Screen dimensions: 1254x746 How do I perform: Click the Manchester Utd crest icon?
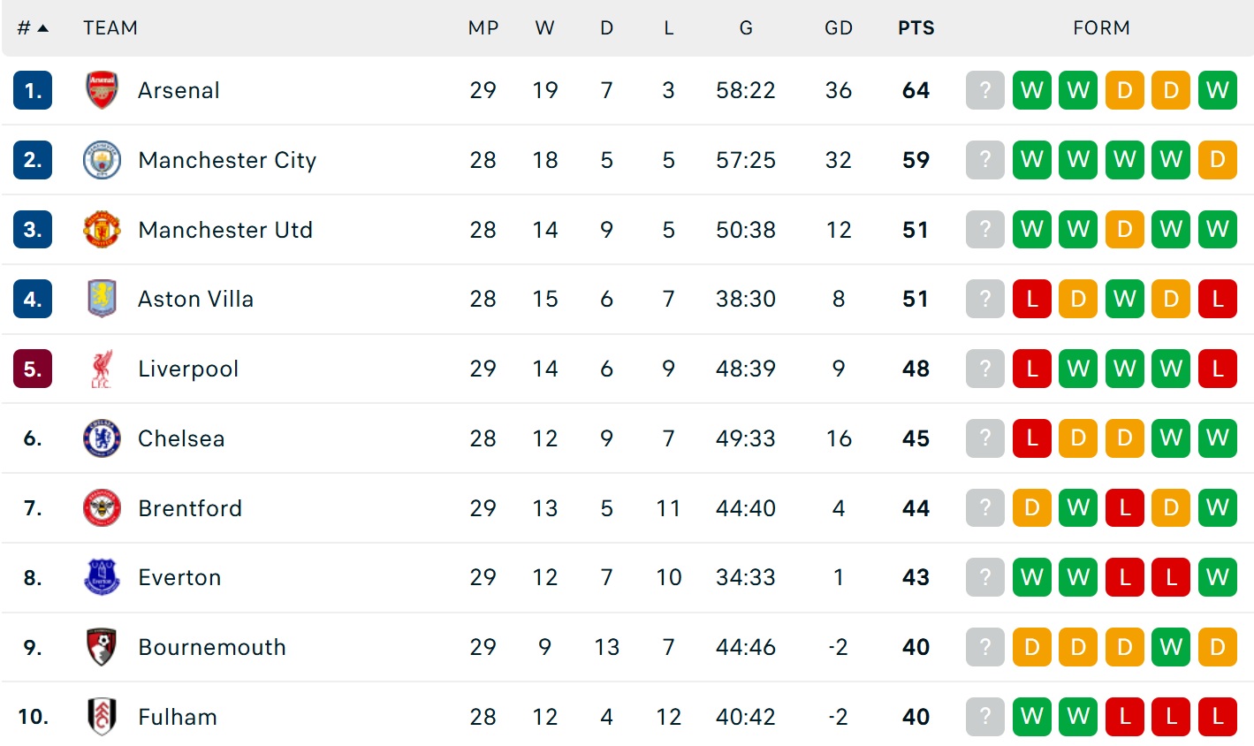102,230
